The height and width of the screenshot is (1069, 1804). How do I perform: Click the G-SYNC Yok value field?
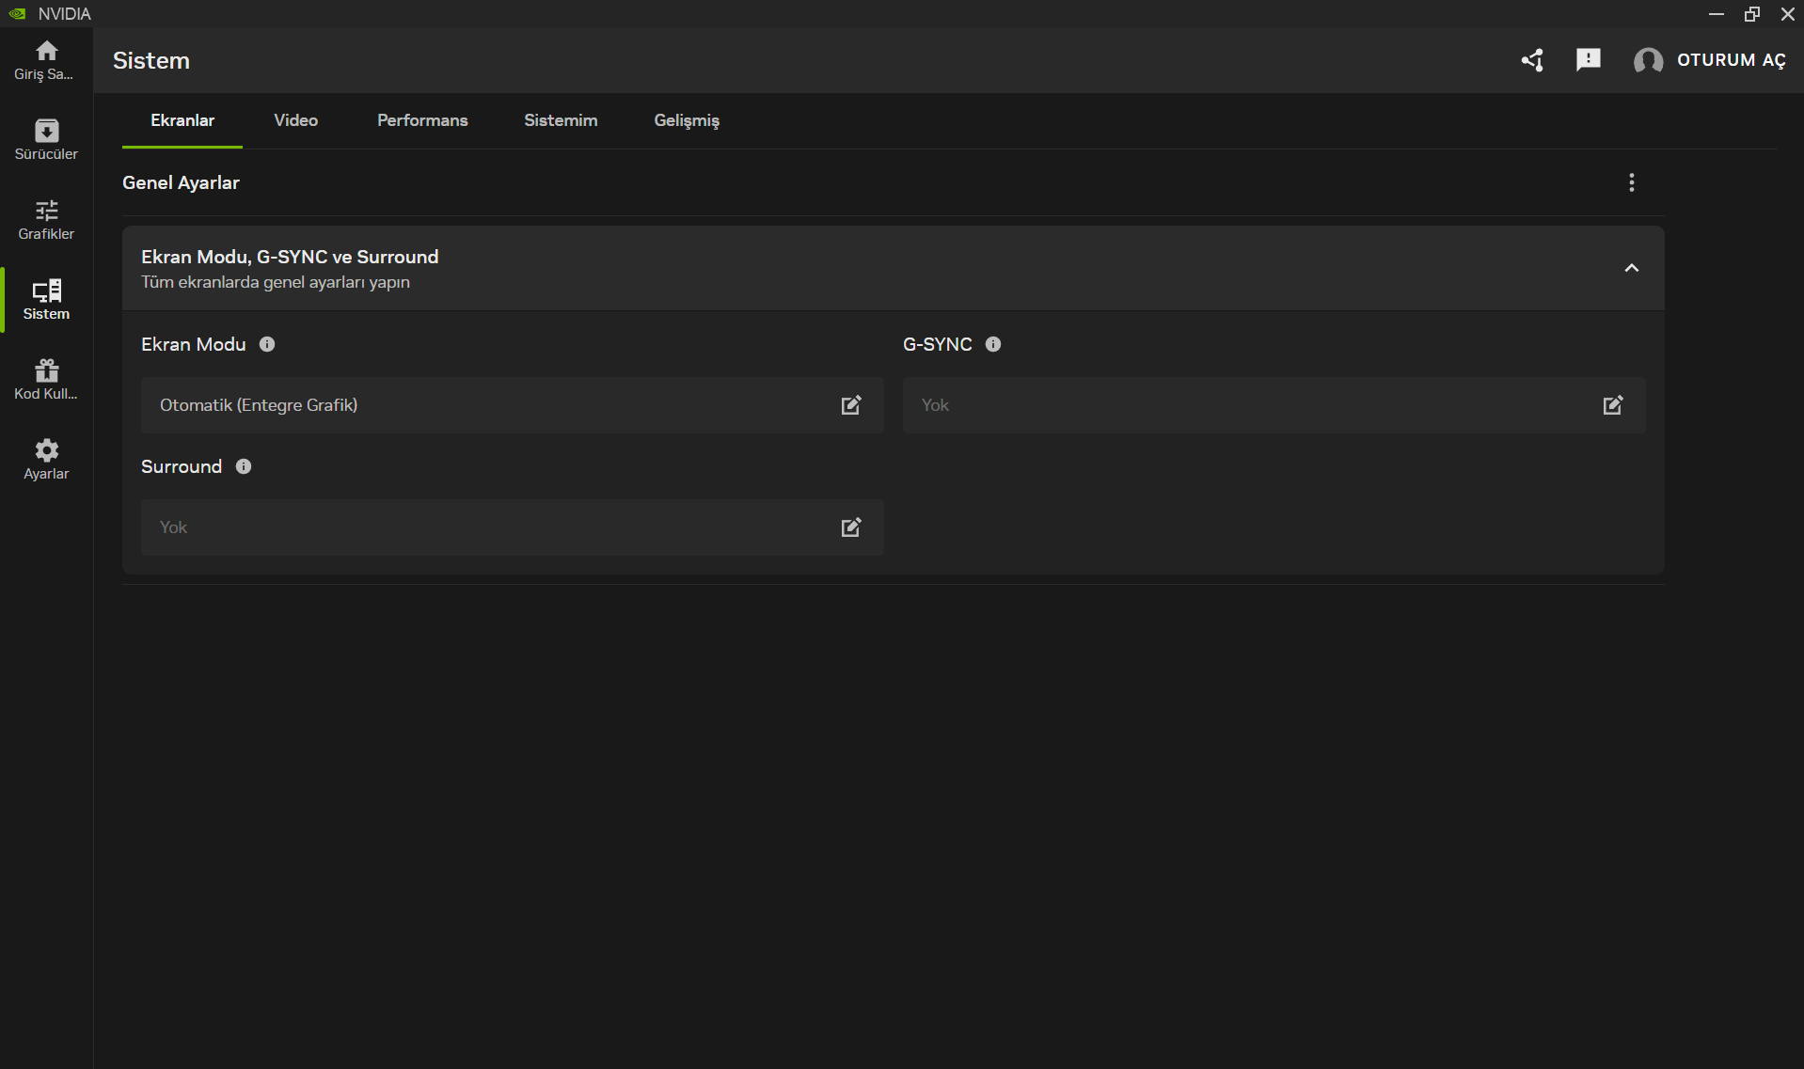click(1274, 405)
